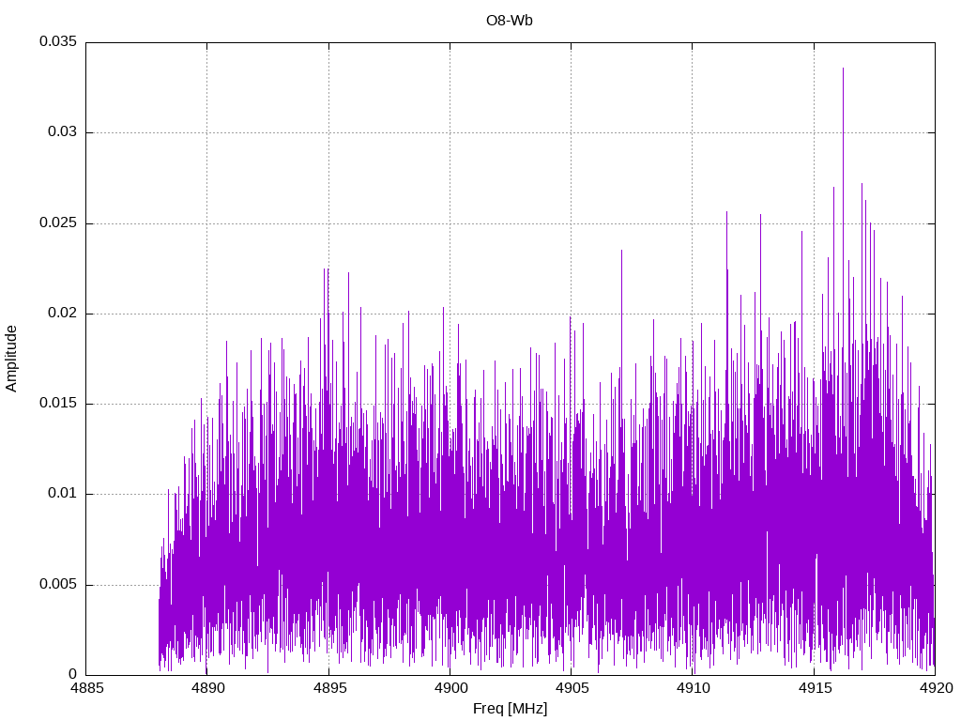Image resolution: width=961 pixels, height=721 pixels.
Task: Click the 4885 x-axis tick label
Action: (85, 689)
